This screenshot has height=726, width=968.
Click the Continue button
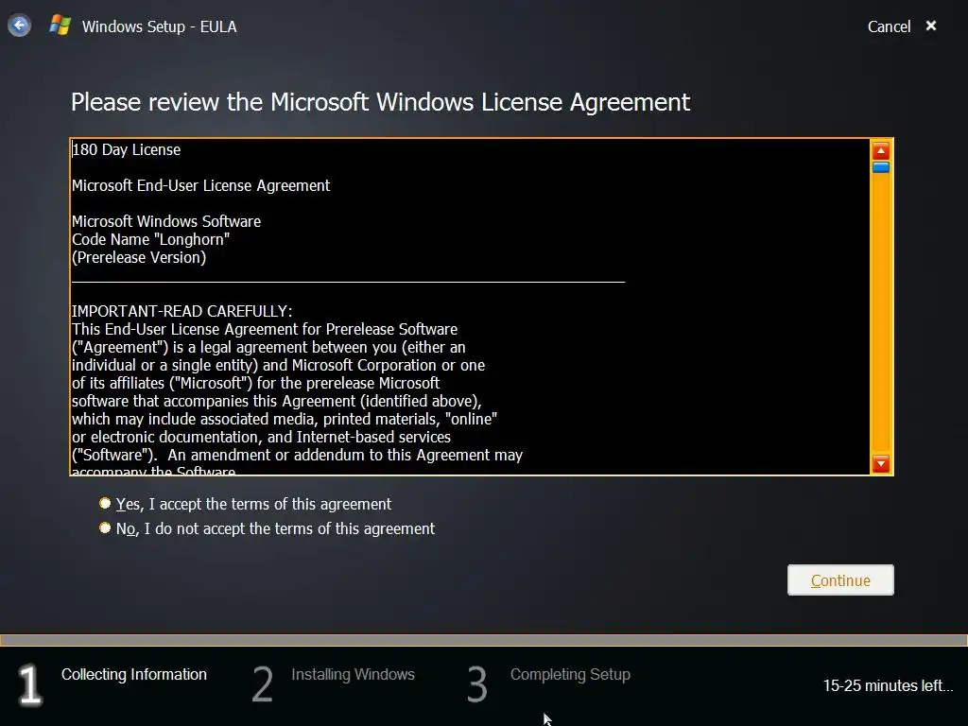point(840,579)
